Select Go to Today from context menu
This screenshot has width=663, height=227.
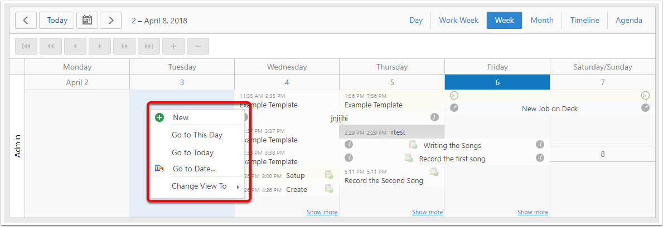(192, 152)
